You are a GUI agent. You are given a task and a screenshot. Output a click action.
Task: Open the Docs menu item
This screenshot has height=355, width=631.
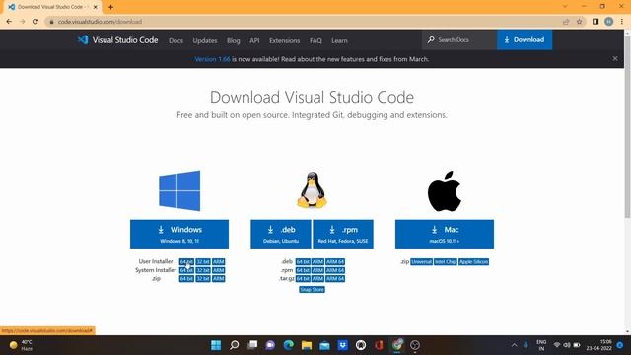[175, 40]
